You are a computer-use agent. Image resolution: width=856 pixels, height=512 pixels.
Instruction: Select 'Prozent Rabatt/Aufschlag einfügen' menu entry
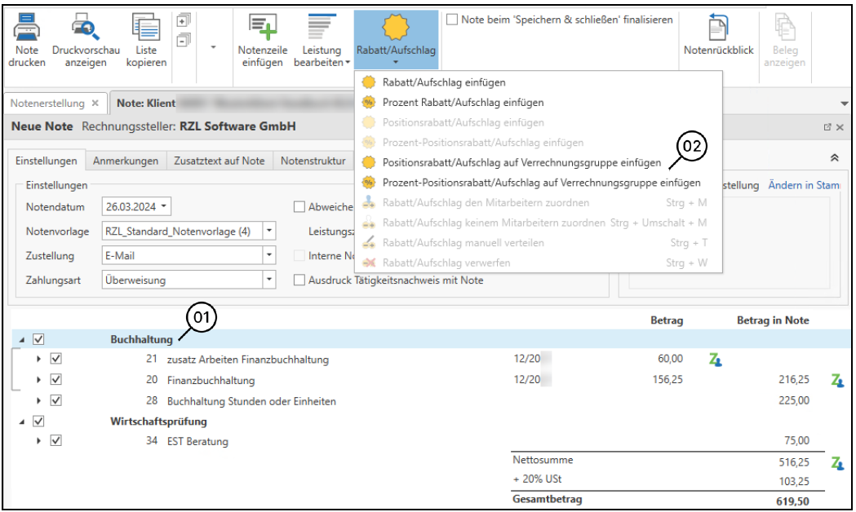(462, 103)
